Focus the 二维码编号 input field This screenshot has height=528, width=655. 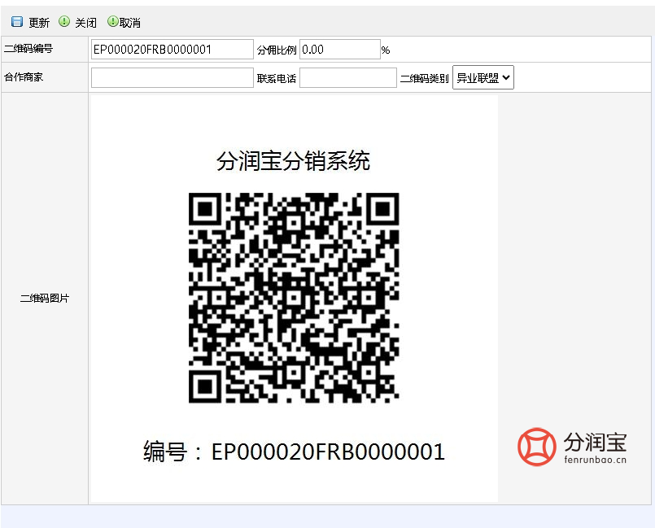172,50
